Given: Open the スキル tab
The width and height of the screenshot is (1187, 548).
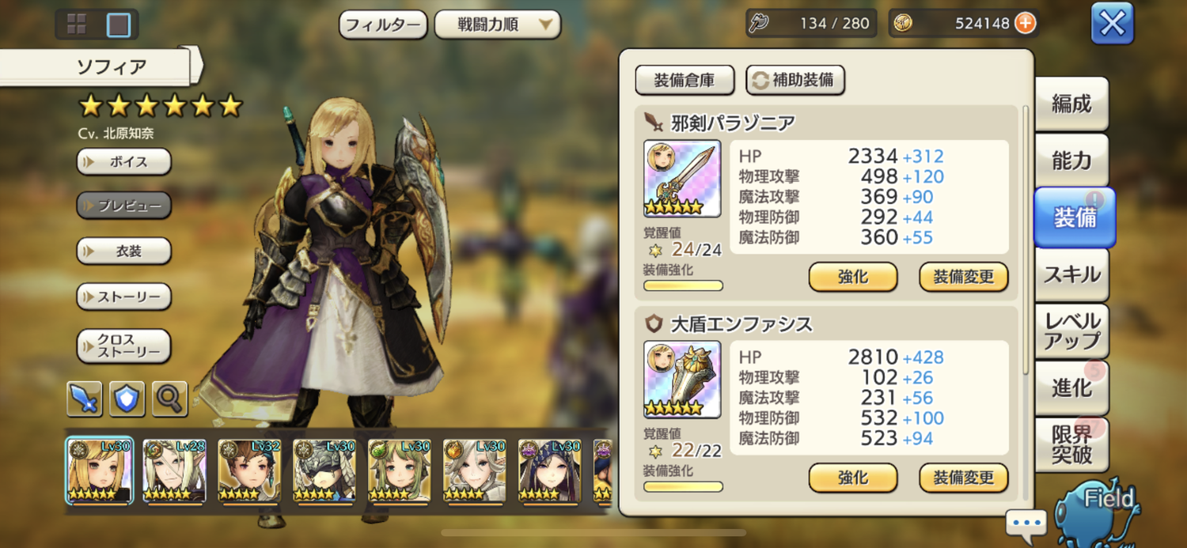Looking at the screenshot, I should click(x=1071, y=274).
